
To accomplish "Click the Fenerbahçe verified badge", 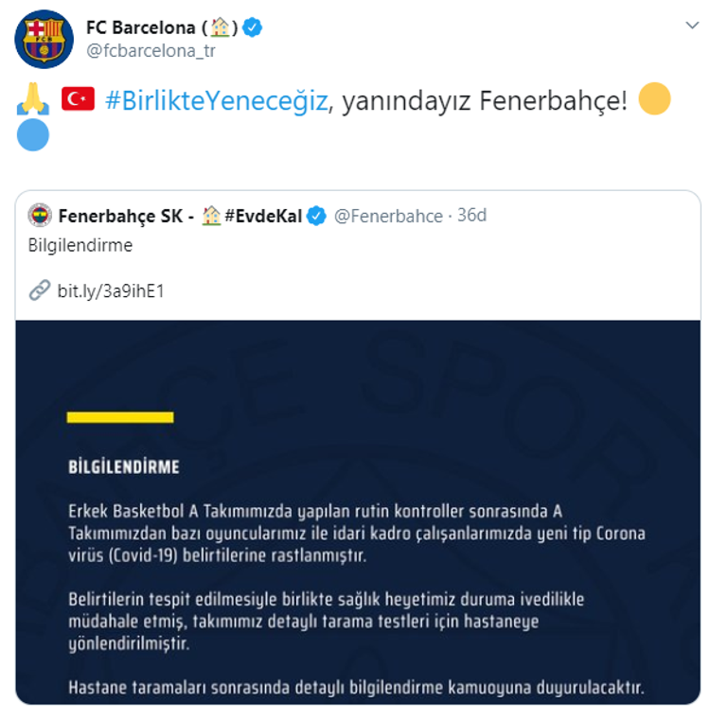I will (316, 216).
